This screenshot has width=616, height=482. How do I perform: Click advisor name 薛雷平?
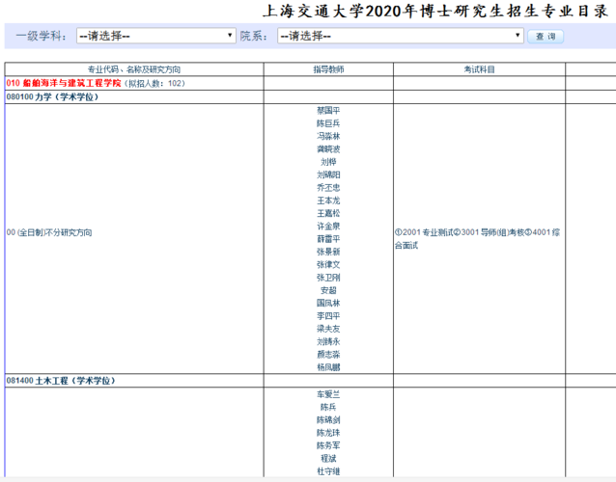point(328,239)
